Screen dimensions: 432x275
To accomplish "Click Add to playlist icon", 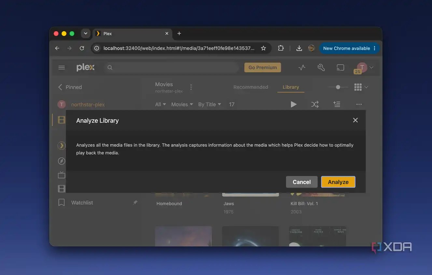I will [337, 104].
